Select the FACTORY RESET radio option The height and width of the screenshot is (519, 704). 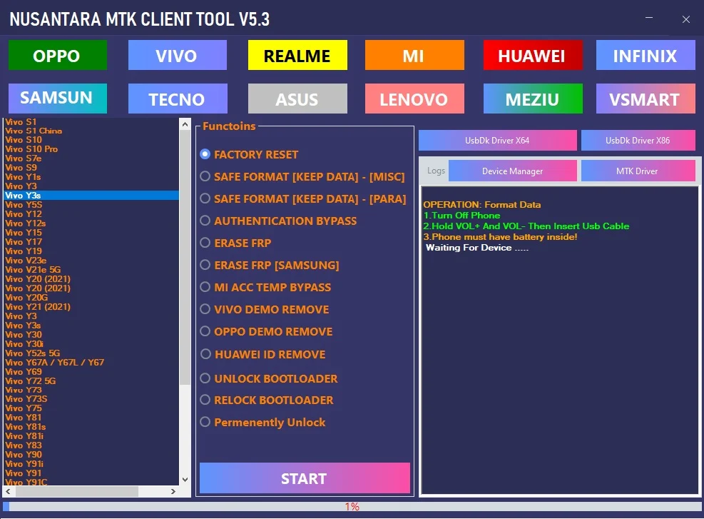[249, 154]
